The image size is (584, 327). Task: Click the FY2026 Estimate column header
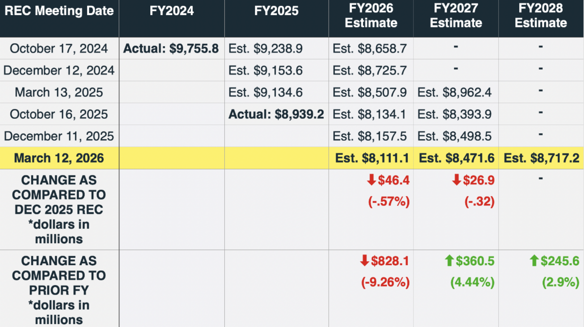click(371, 16)
